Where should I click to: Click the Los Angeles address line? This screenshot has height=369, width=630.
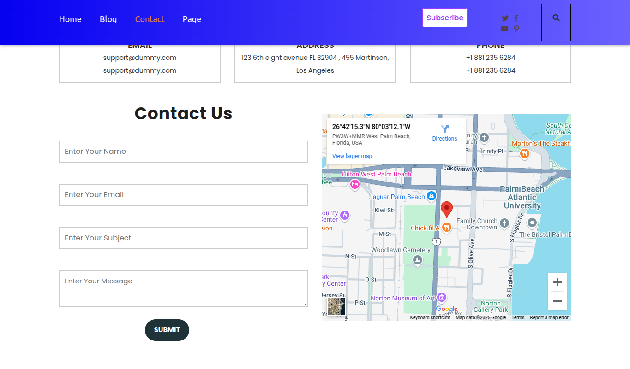[x=315, y=70]
